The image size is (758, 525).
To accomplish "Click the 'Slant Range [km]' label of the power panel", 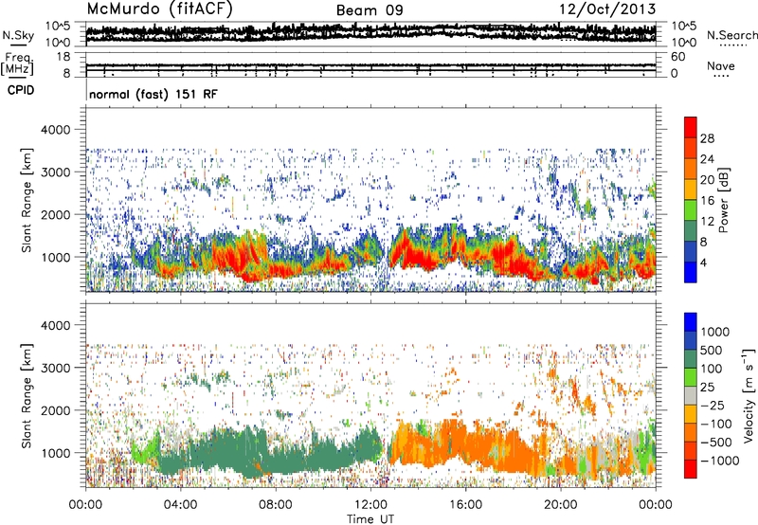I will pos(27,200).
